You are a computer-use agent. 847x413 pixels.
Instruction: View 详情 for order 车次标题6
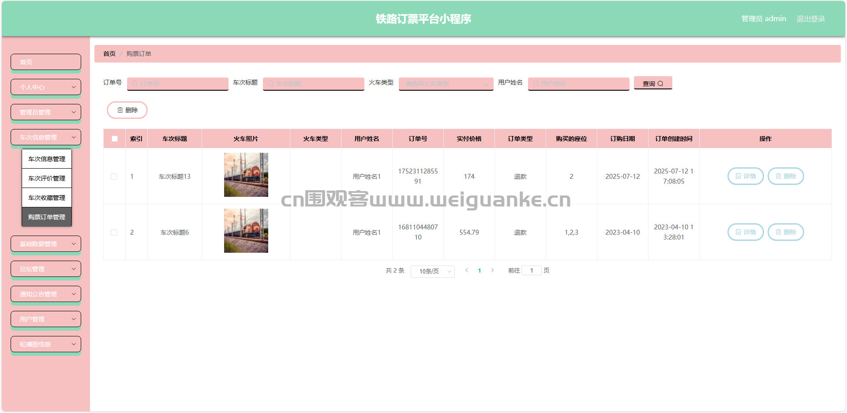pos(746,232)
